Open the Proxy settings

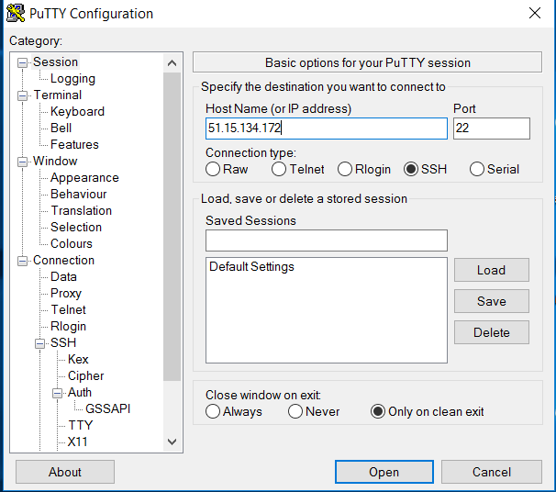66,293
